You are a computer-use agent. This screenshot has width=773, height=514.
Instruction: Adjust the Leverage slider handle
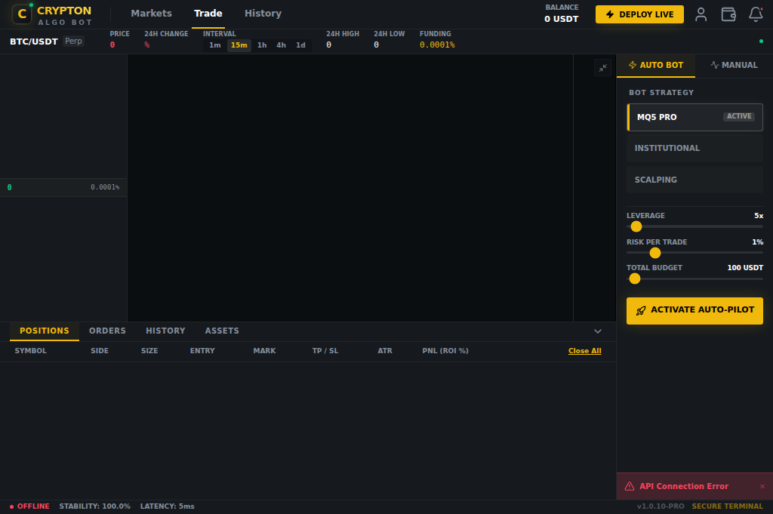(636, 226)
